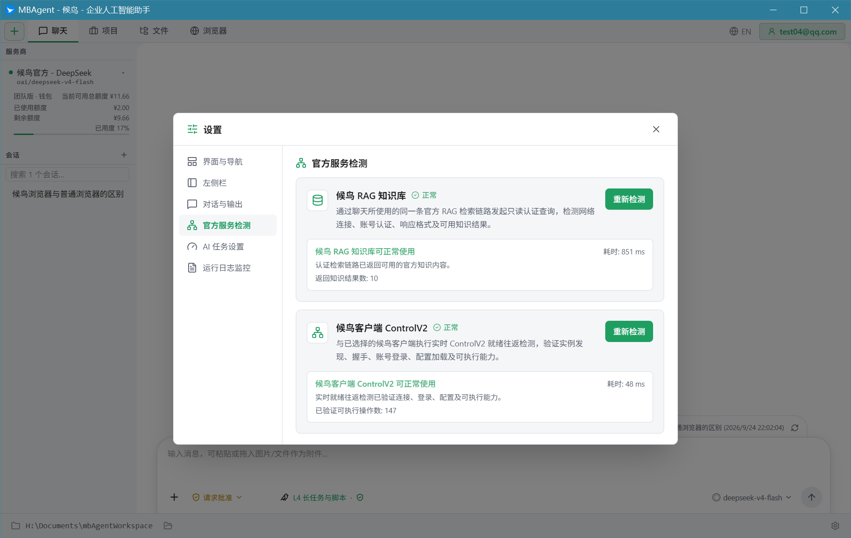This screenshot has width=851, height=538.
Task: Click the 正常 status next to 候鸟客户端 ControlV2
Action: [x=446, y=327]
